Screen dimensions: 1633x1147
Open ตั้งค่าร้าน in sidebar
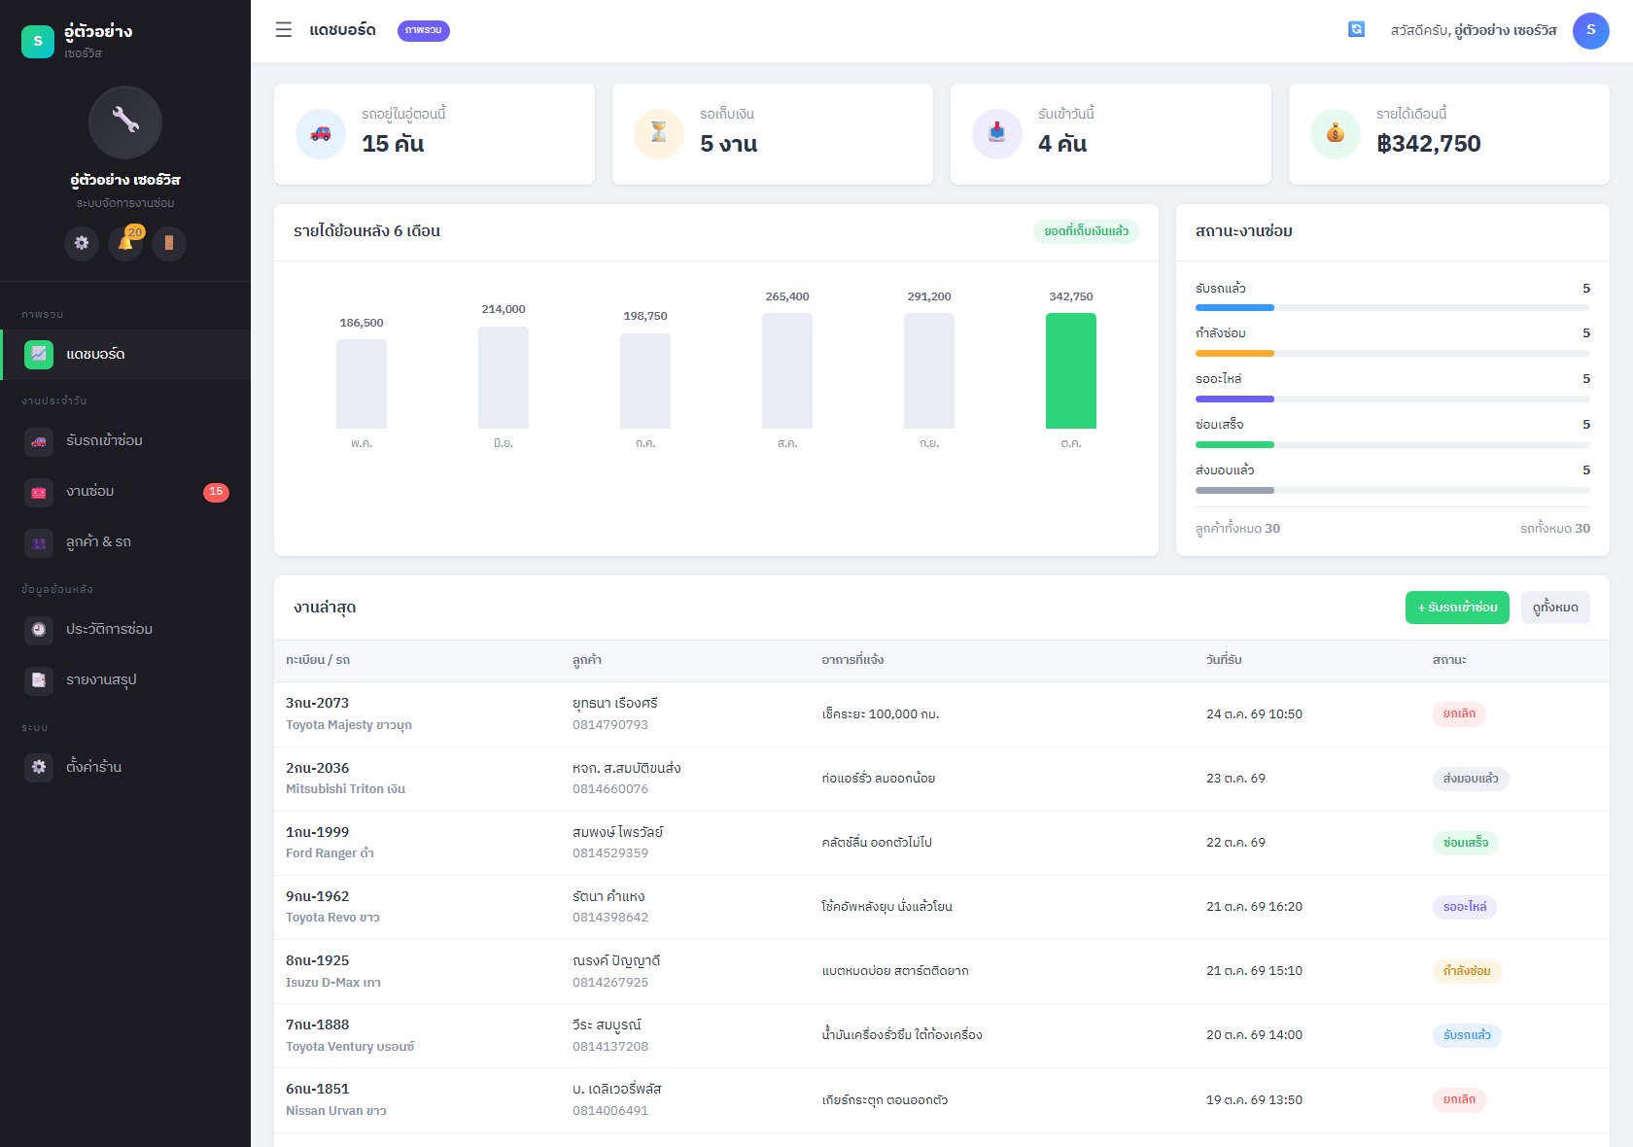point(125,768)
